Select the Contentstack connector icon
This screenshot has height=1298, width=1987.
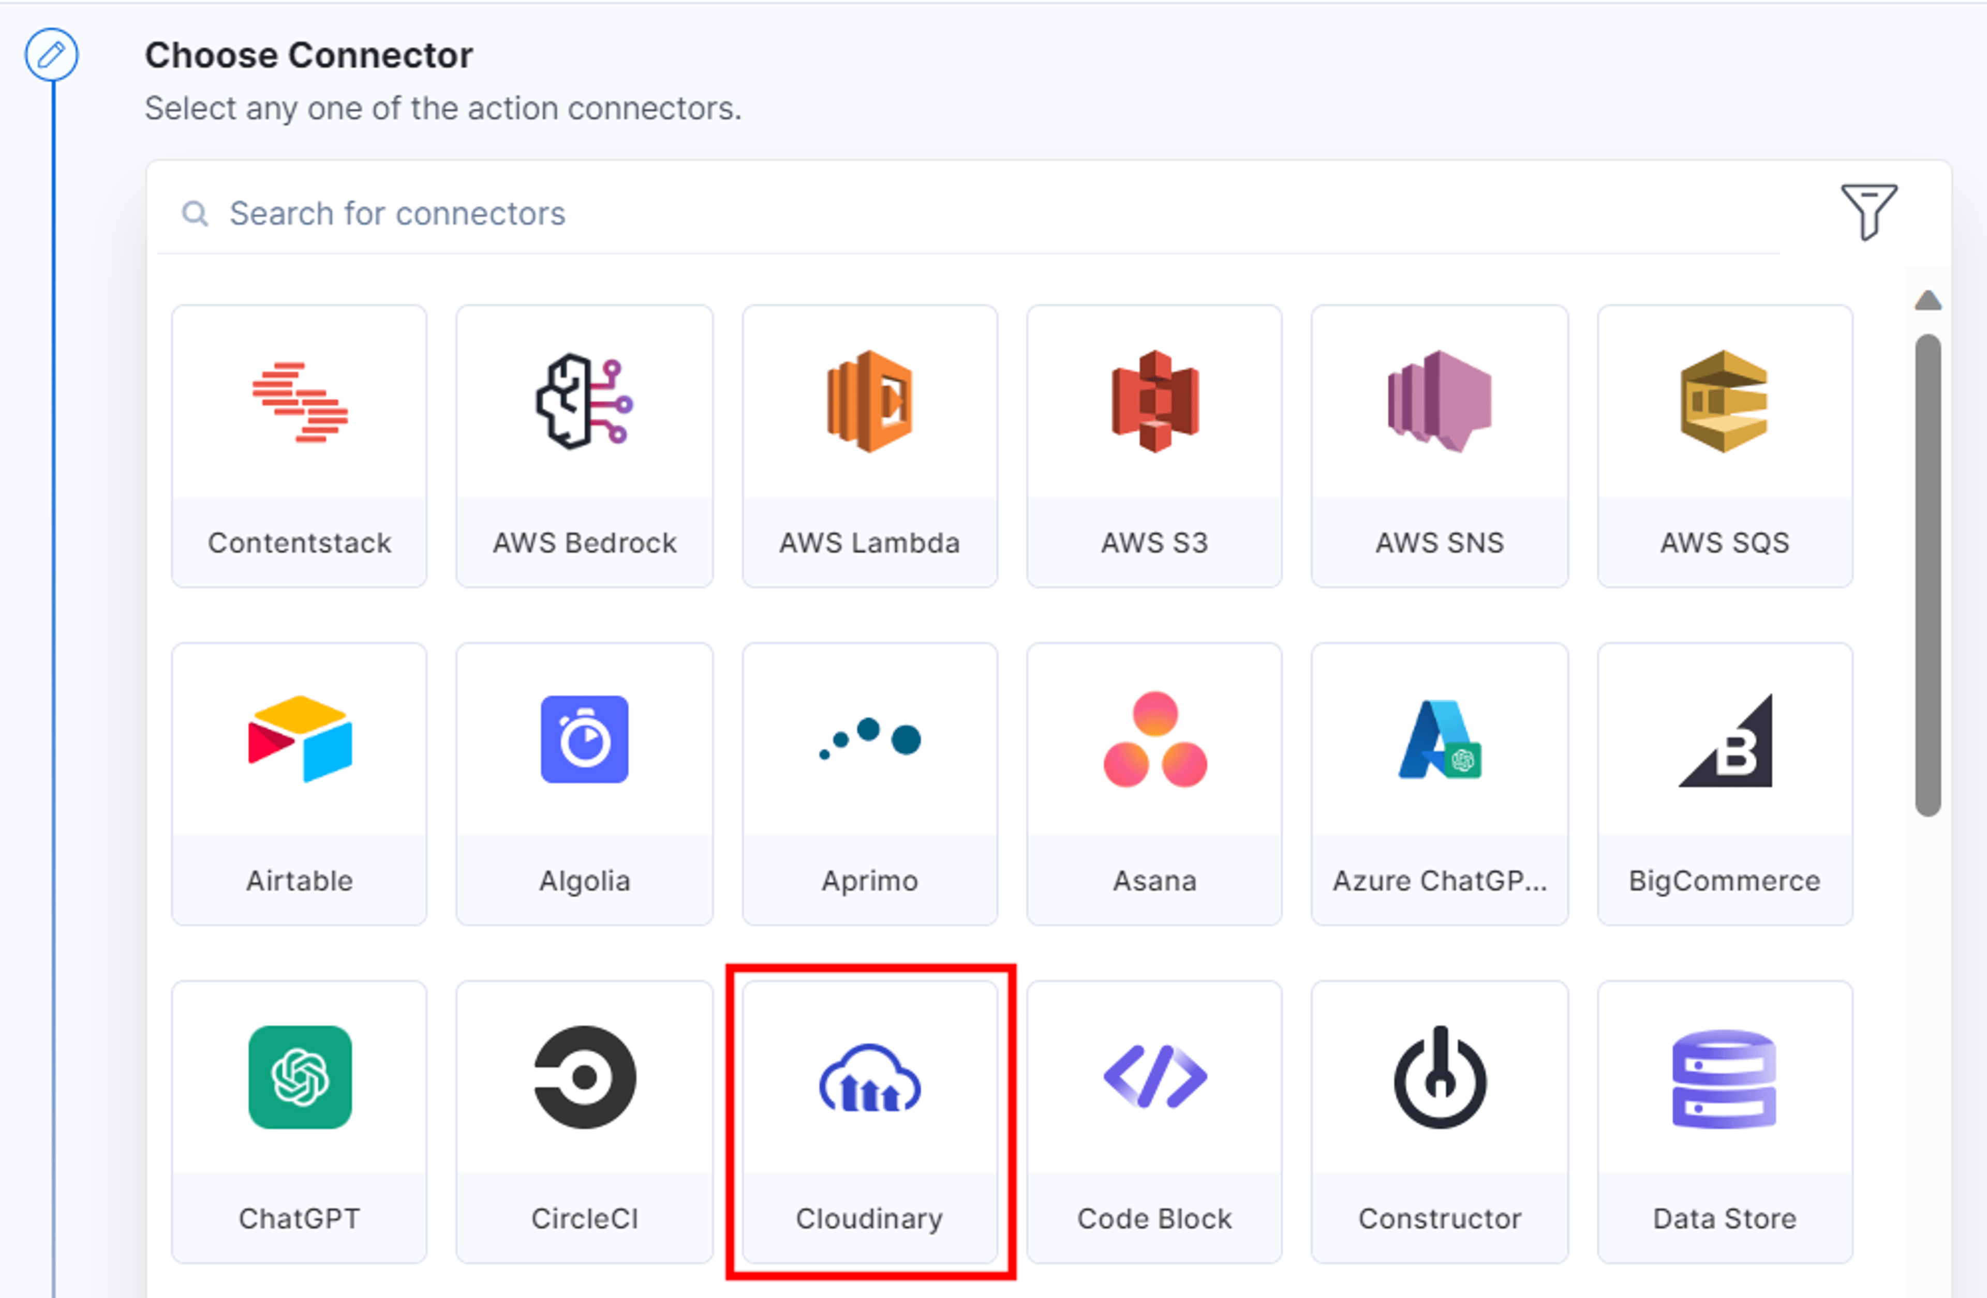[300, 402]
